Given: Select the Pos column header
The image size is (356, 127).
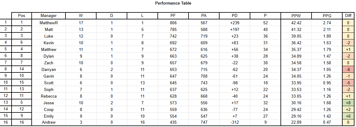Looking at the screenshot, I should click(x=22, y=15).
